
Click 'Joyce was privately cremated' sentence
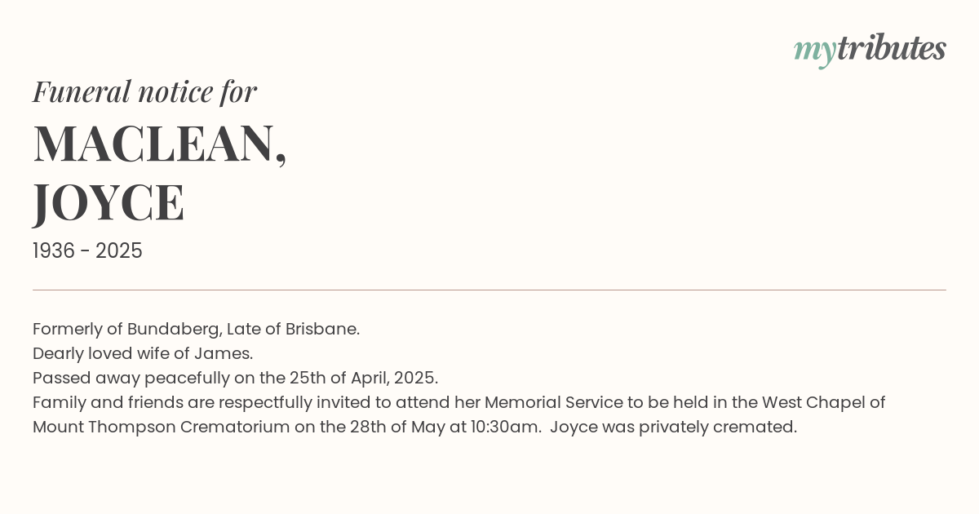(673, 428)
